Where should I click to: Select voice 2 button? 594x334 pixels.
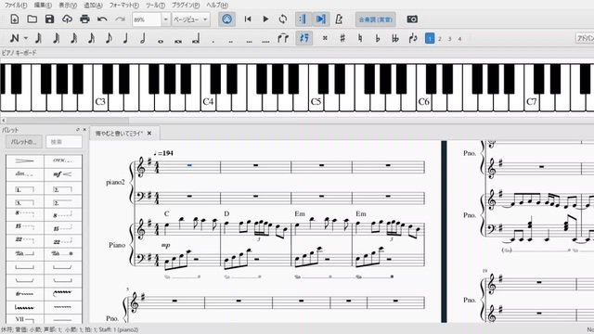coord(440,39)
